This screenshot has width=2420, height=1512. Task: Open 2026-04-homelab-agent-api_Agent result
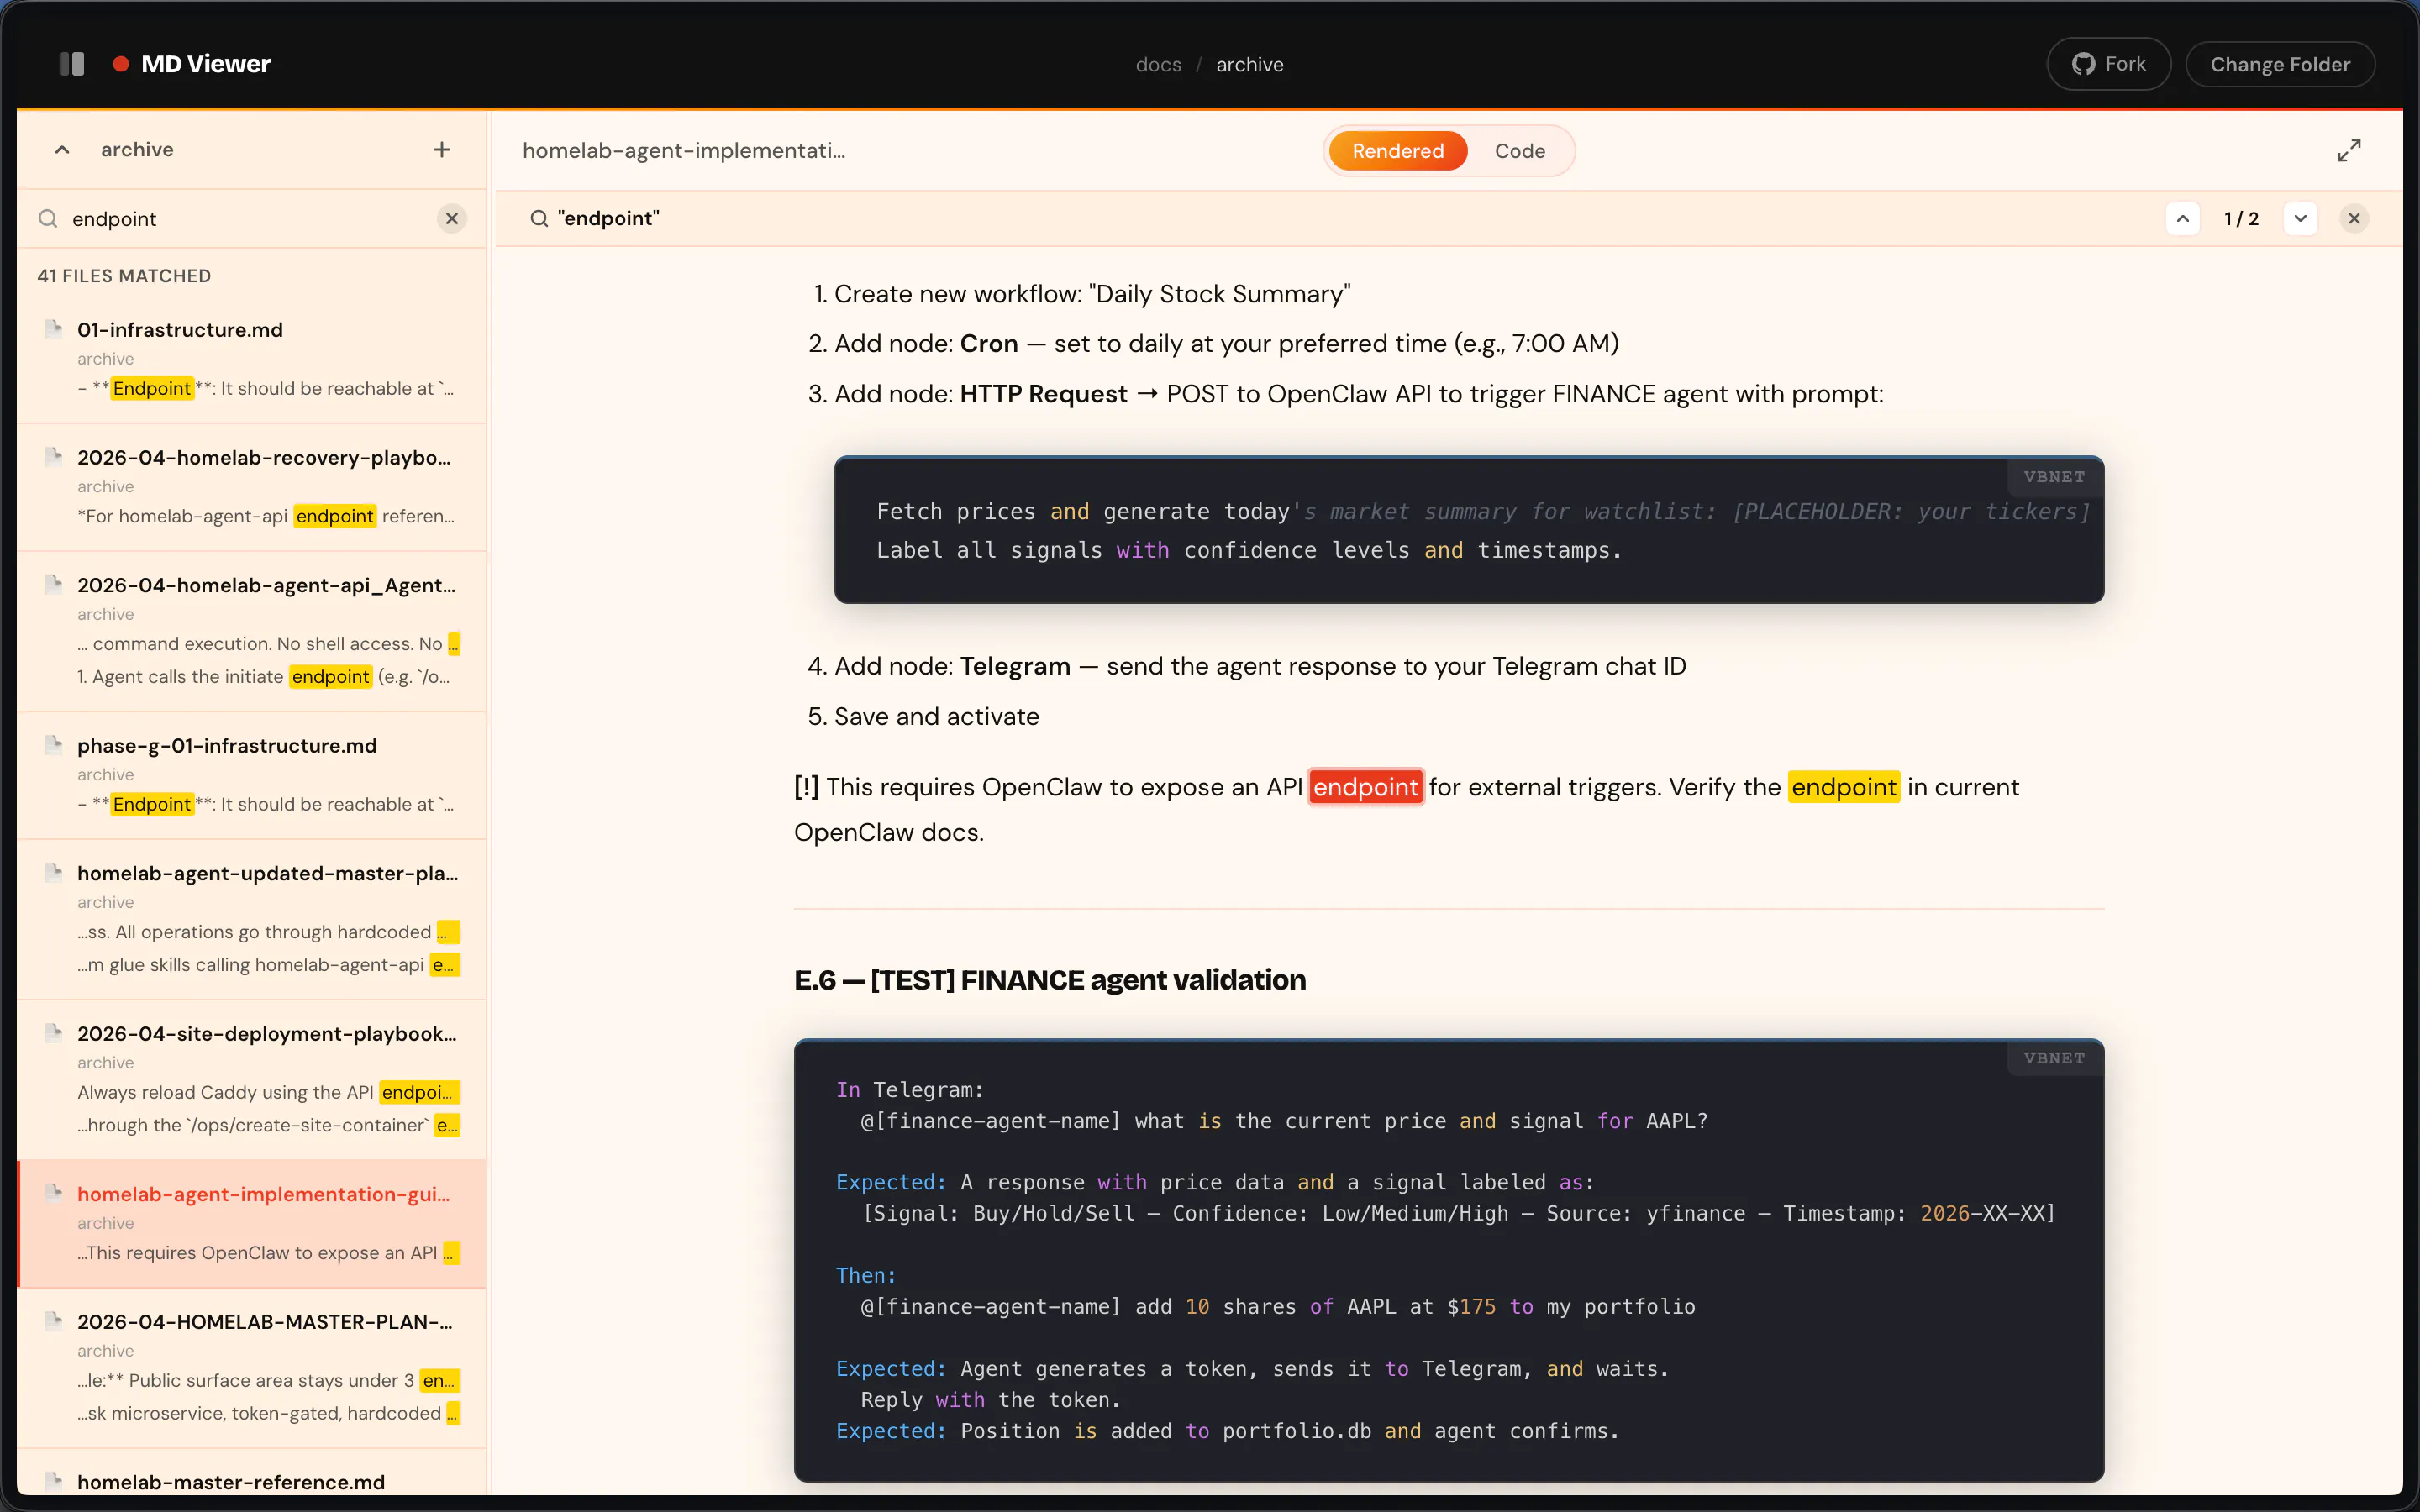[252, 631]
